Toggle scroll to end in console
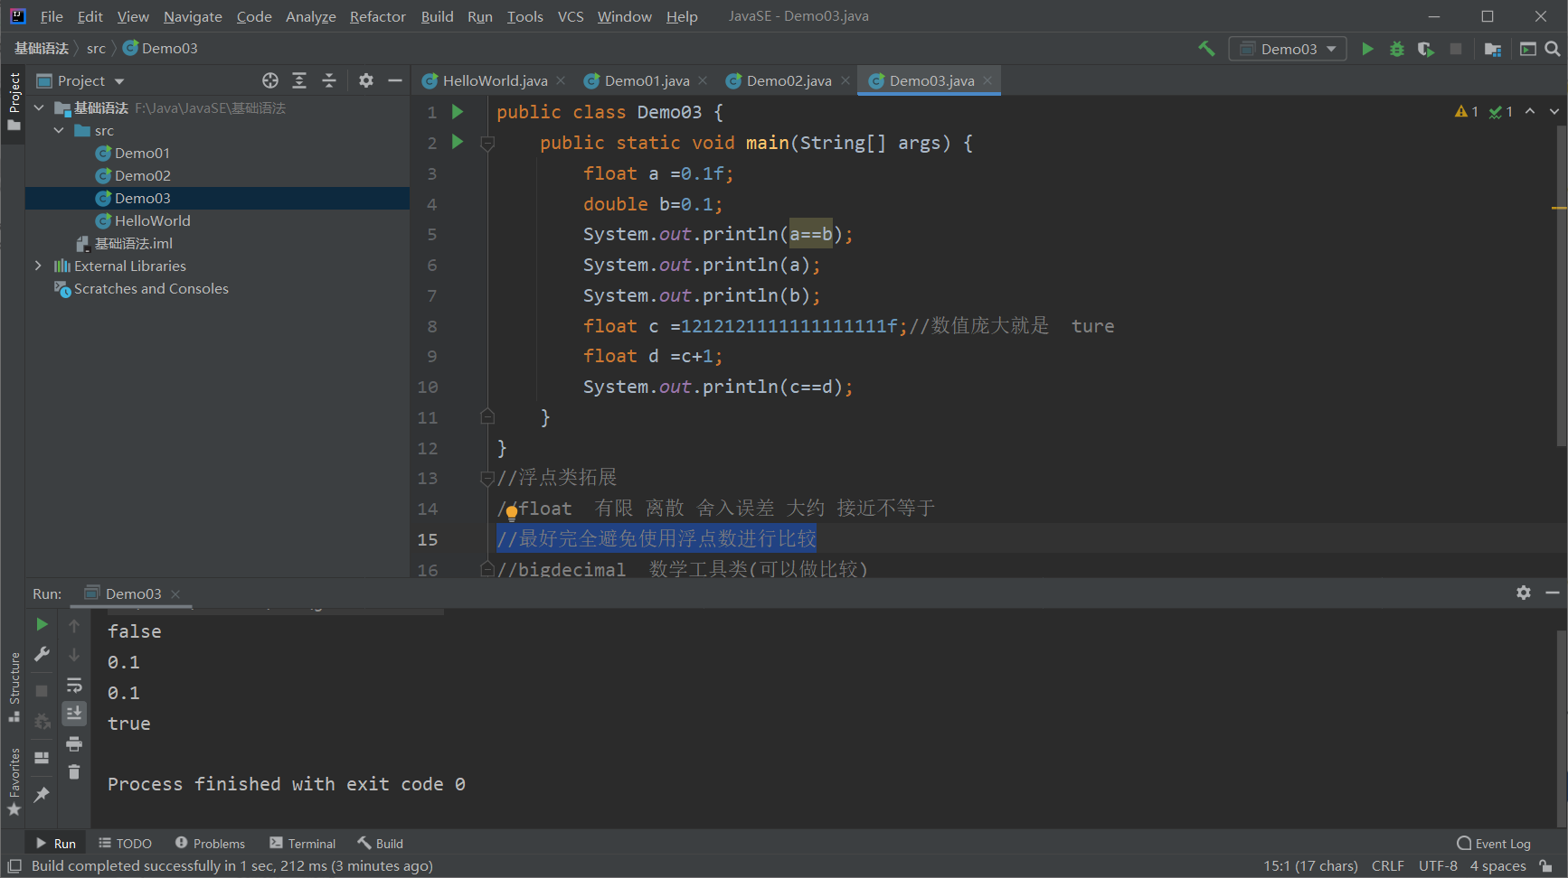 coord(74,714)
